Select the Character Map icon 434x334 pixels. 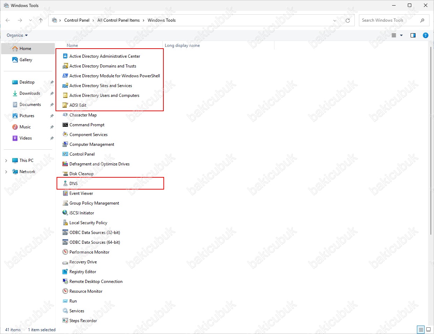tap(65, 115)
